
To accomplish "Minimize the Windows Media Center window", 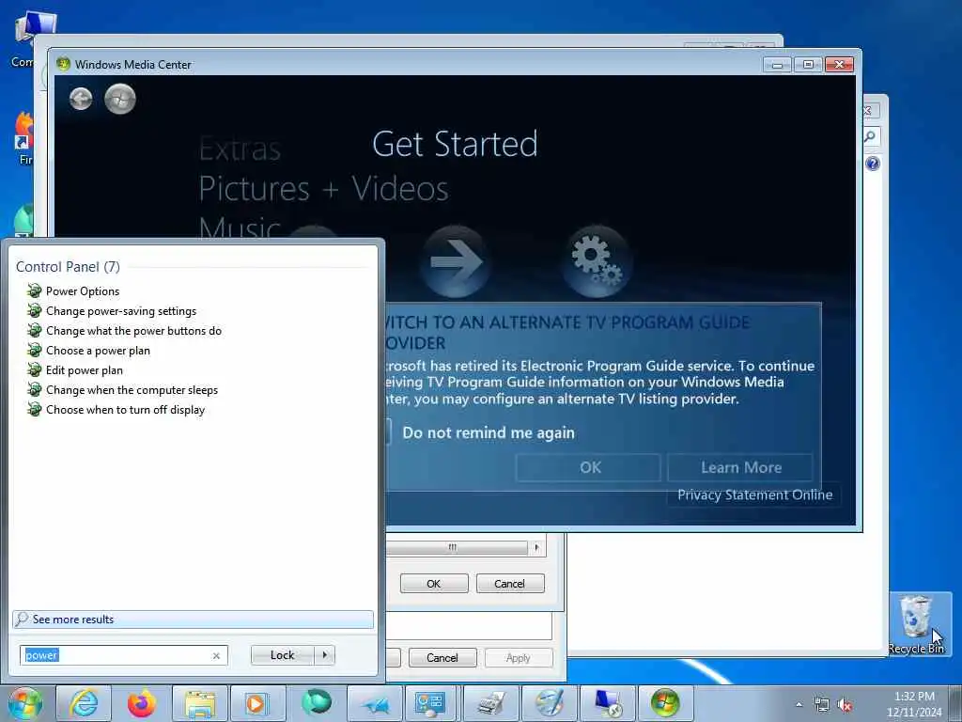I will (777, 64).
